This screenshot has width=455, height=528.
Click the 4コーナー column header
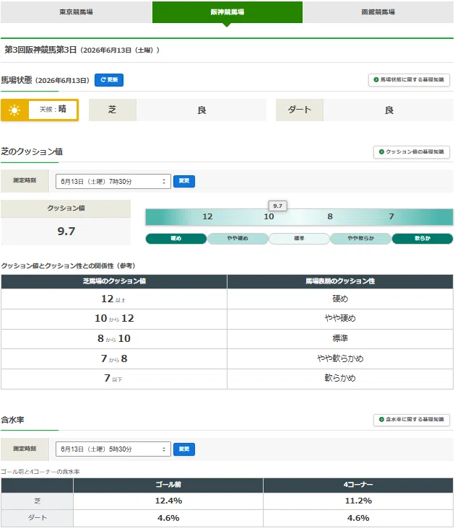358,485
